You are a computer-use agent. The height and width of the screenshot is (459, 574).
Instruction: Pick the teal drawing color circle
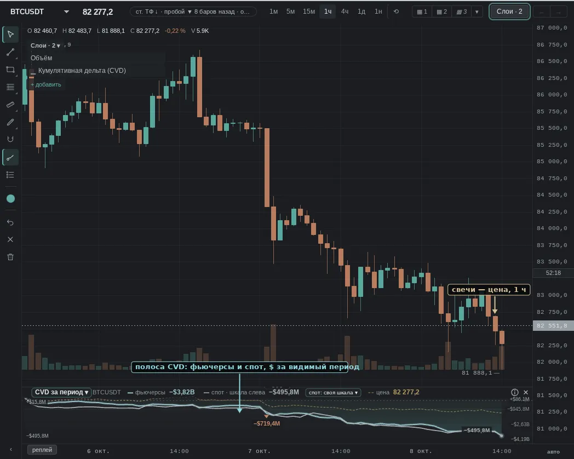(x=10, y=198)
